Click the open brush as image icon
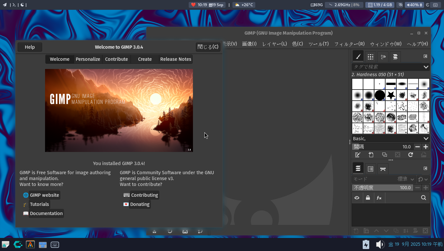444x251 pixels. click(x=424, y=155)
